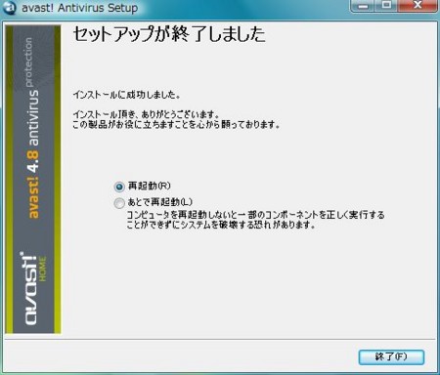This screenshot has width=440, height=375.
Task: Maximize the avast! Antivirus Setup window
Action: [x=386, y=6]
